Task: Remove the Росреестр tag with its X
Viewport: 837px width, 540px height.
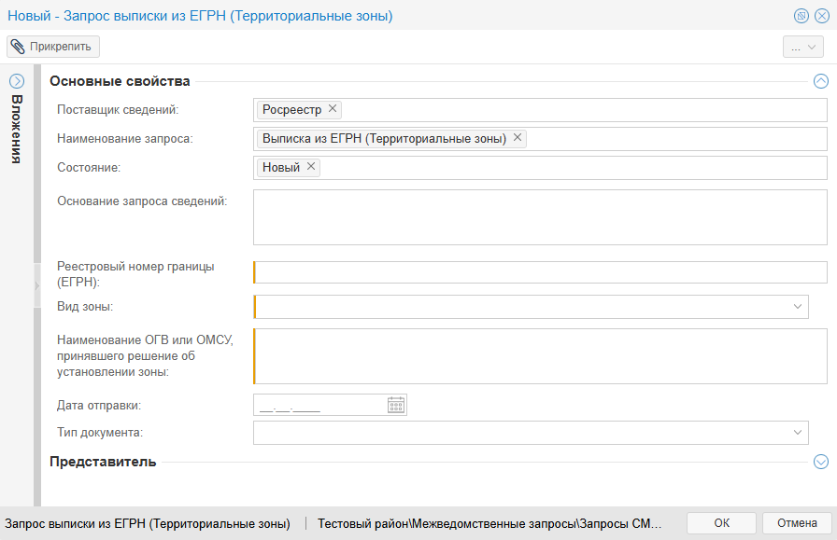Action: click(x=333, y=109)
